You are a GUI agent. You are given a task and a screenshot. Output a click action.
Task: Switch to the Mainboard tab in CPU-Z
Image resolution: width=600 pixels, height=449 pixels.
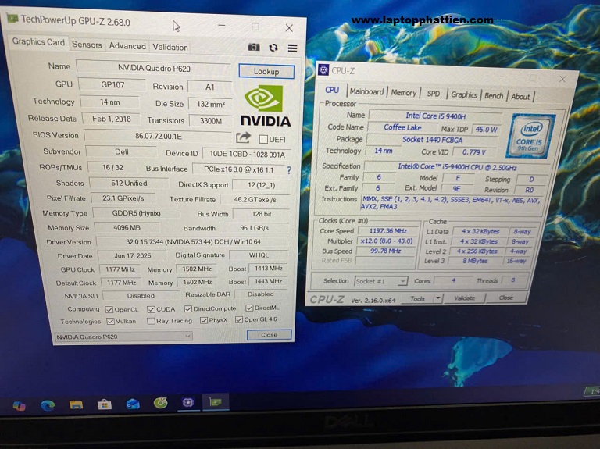(x=366, y=92)
